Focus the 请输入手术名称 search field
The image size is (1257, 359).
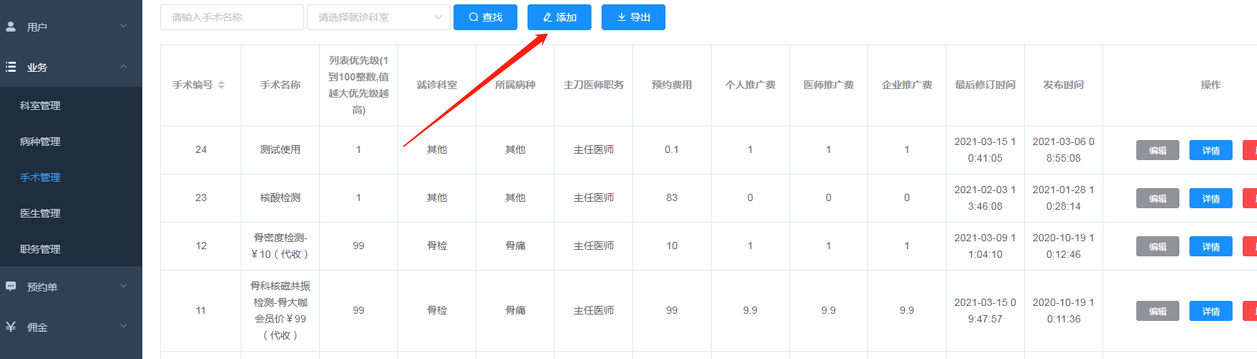pyautogui.click(x=232, y=17)
